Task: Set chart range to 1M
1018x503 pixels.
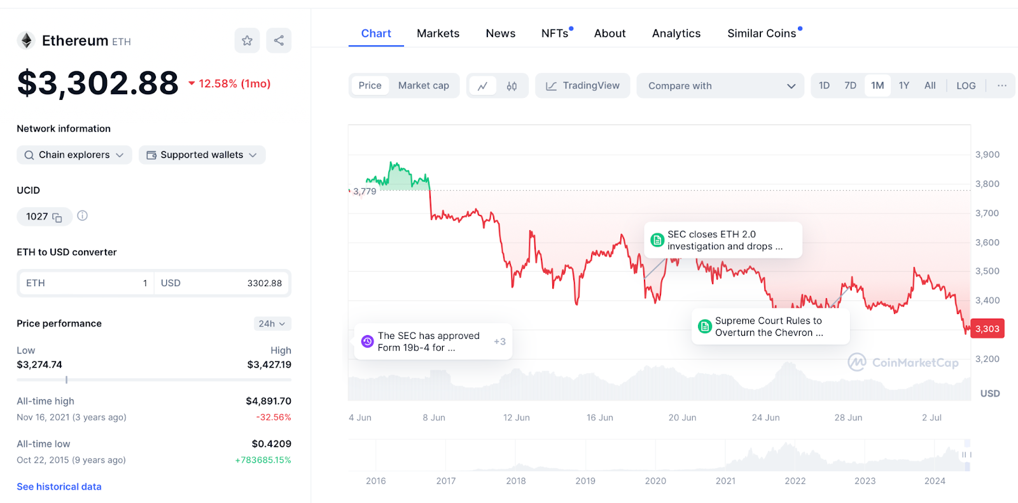Action: 877,86
